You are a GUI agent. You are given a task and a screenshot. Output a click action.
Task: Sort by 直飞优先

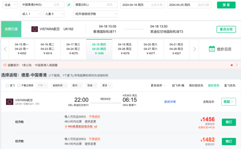(x=230, y=86)
